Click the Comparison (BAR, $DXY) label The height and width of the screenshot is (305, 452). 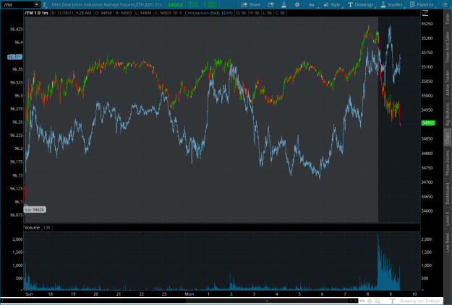tap(209, 13)
